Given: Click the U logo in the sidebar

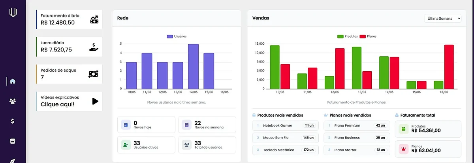Looking at the screenshot, I should pos(13,12).
